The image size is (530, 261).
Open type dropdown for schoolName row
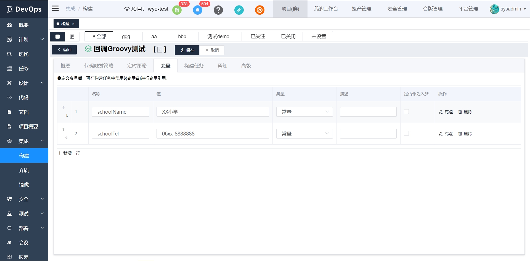pos(304,112)
